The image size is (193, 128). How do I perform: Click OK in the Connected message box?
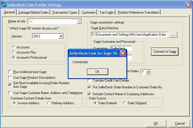click(x=97, y=72)
